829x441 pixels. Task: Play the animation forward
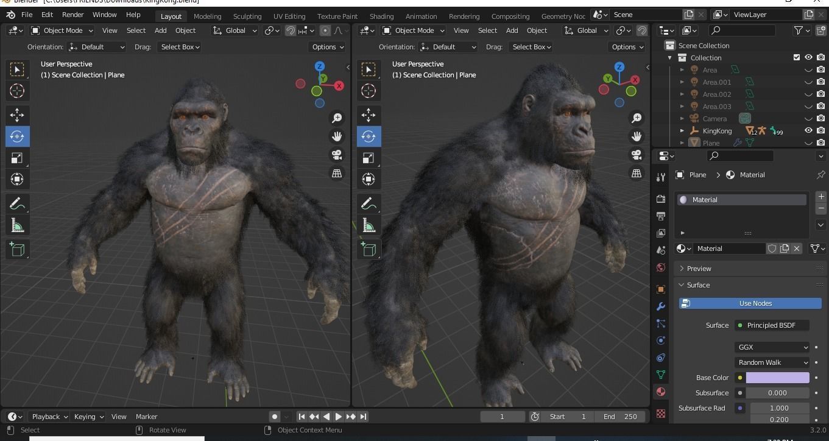click(x=338, y=417)
